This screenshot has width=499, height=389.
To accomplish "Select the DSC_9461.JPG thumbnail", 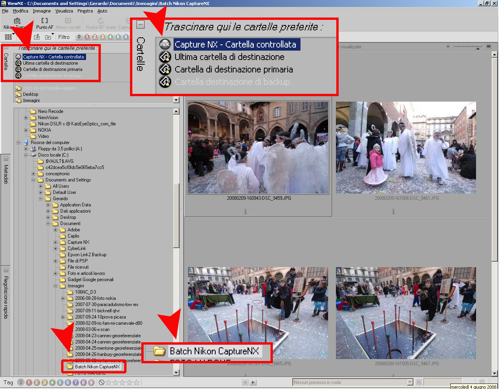I will tap(406, 148).
